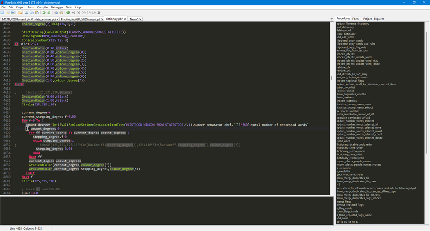
Task: Open the file tabs dropdown arrow
Action: [x=332, y=19]
